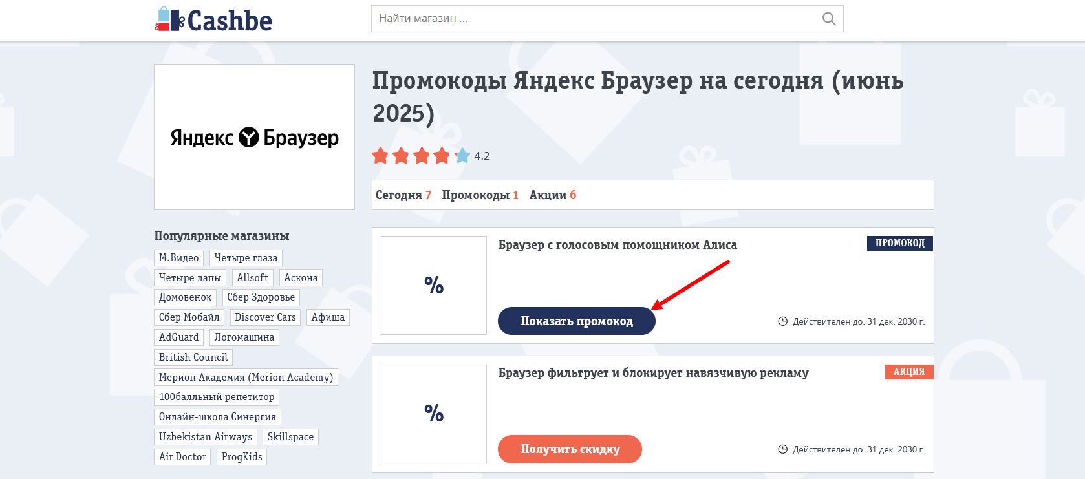The image size is (1085, 479).
Task: Focus the 'Найти магазин' search field
Action: 607,19
